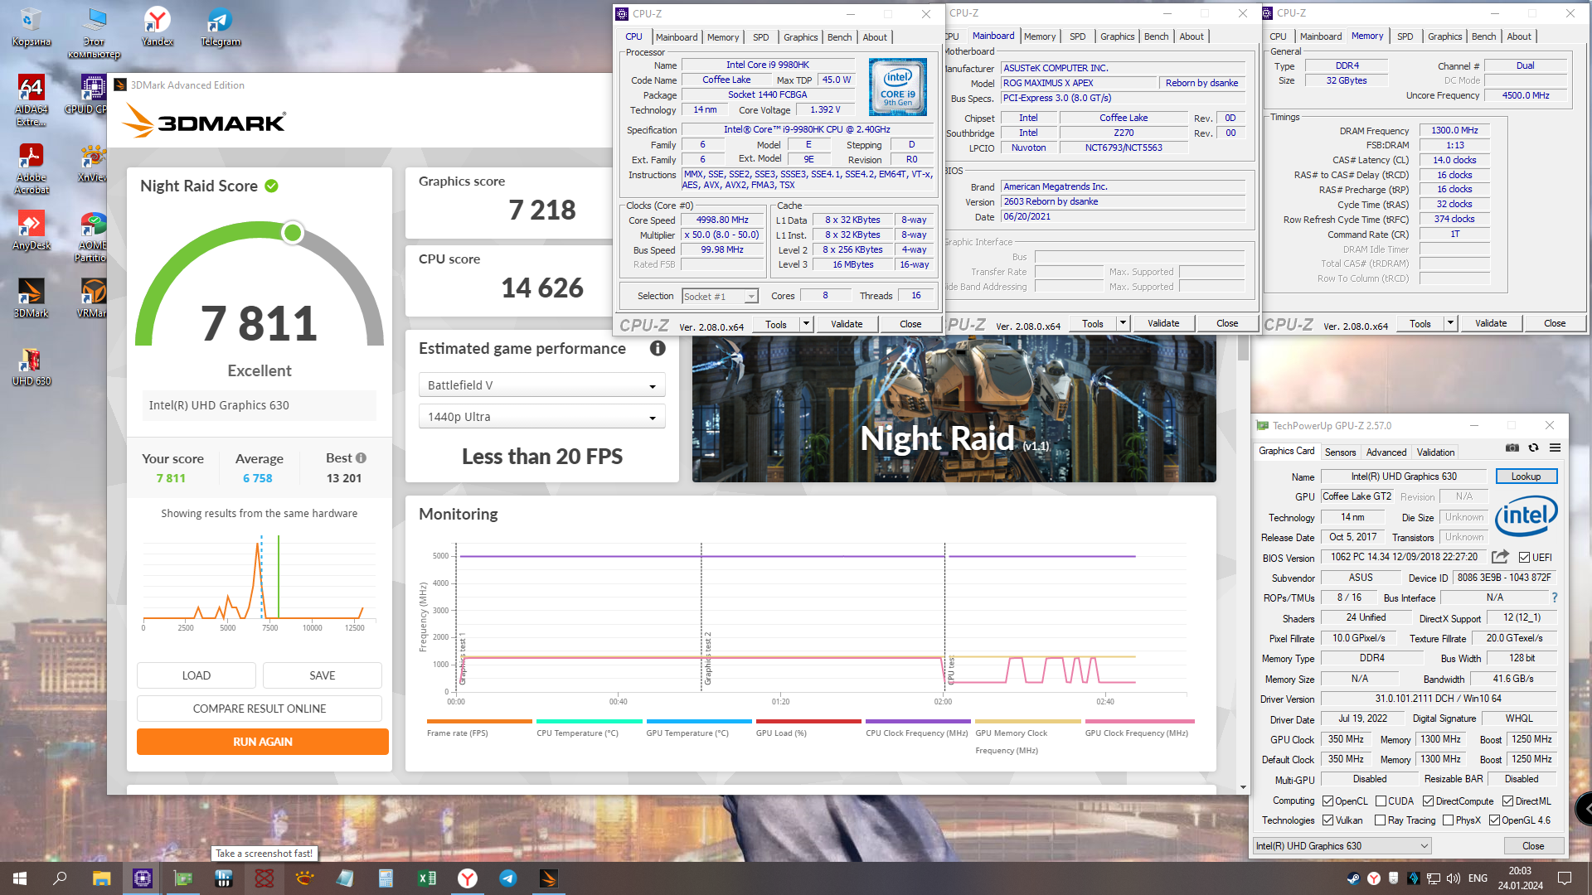The height and width of the screenshot is (895, 1592).
Task: Expand Tools arrow in the CPU tab CPU-Z window
Action: [x=806, y=324]
